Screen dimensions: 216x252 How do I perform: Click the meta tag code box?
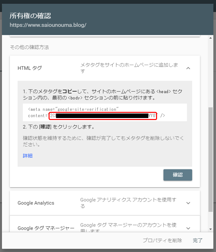(105, 112)
